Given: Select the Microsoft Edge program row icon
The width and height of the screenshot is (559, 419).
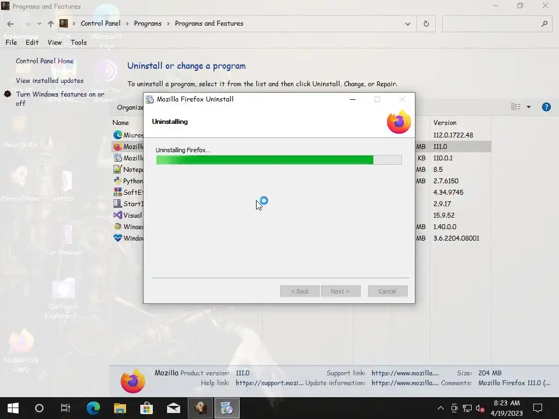Looking at the screenshot, I should [x=118, y=135].
